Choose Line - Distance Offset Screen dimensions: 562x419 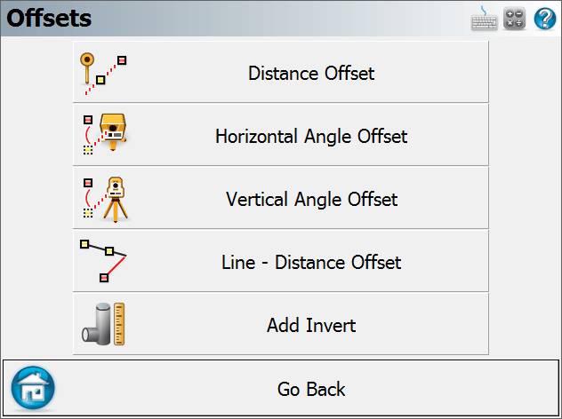281,261
